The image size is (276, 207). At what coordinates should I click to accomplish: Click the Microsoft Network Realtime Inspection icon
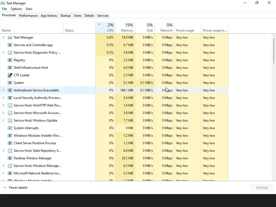10,173
